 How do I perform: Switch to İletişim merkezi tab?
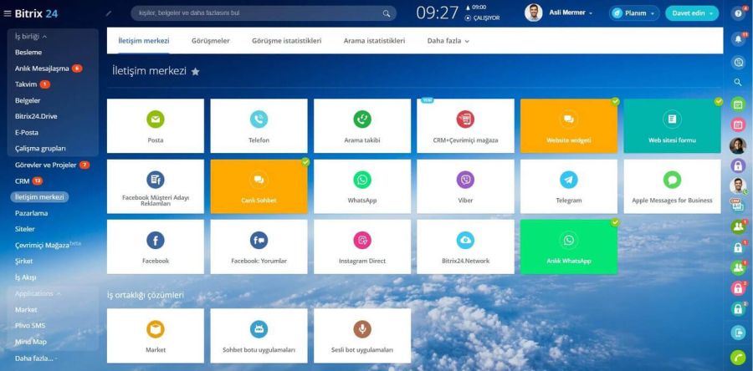point(144,41)
